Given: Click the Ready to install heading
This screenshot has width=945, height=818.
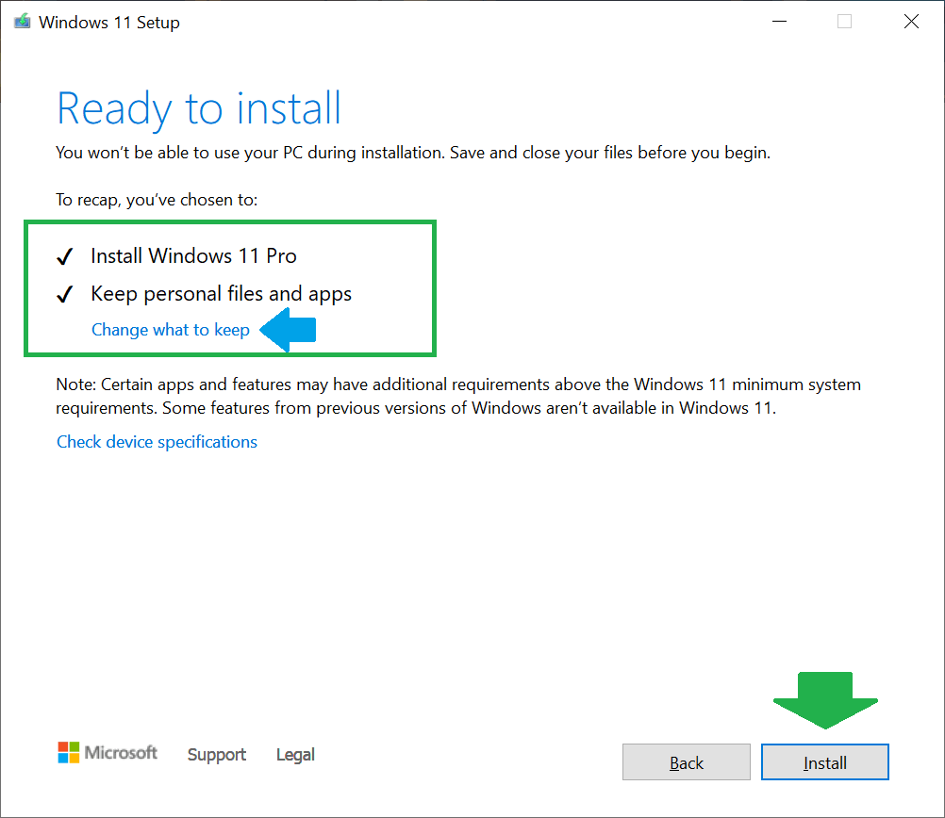Looking at the screenshot, I should click(x=199, y=109).
